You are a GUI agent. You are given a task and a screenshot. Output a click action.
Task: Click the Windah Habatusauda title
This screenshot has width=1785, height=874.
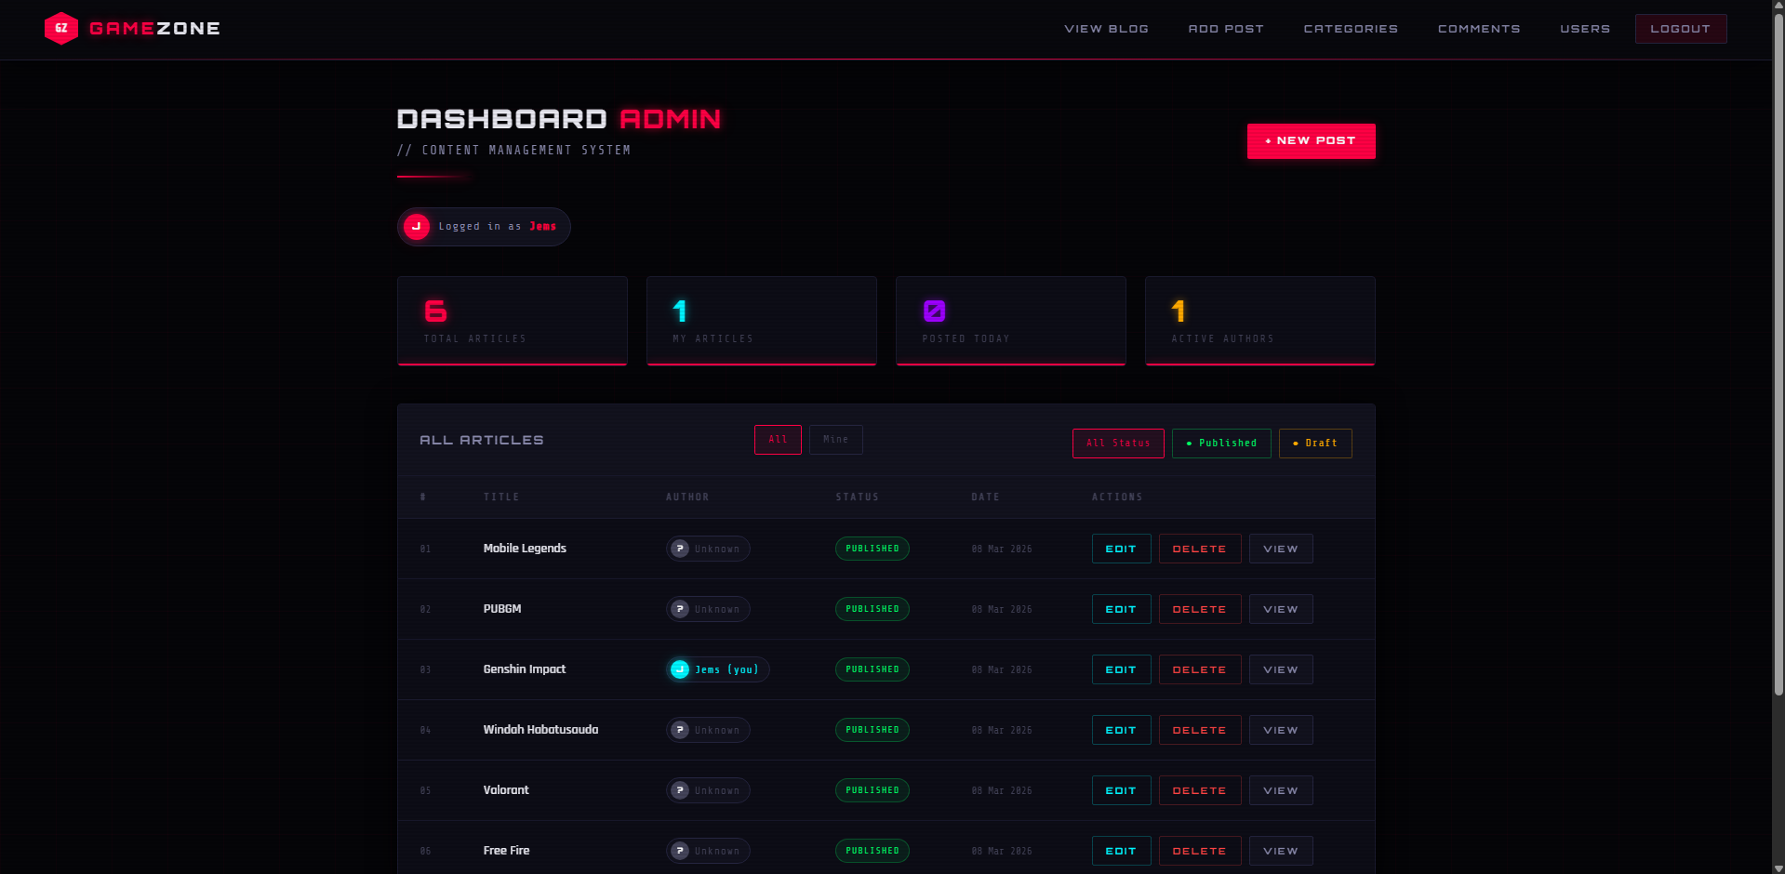pyautogui.click(x=540, y=730)
